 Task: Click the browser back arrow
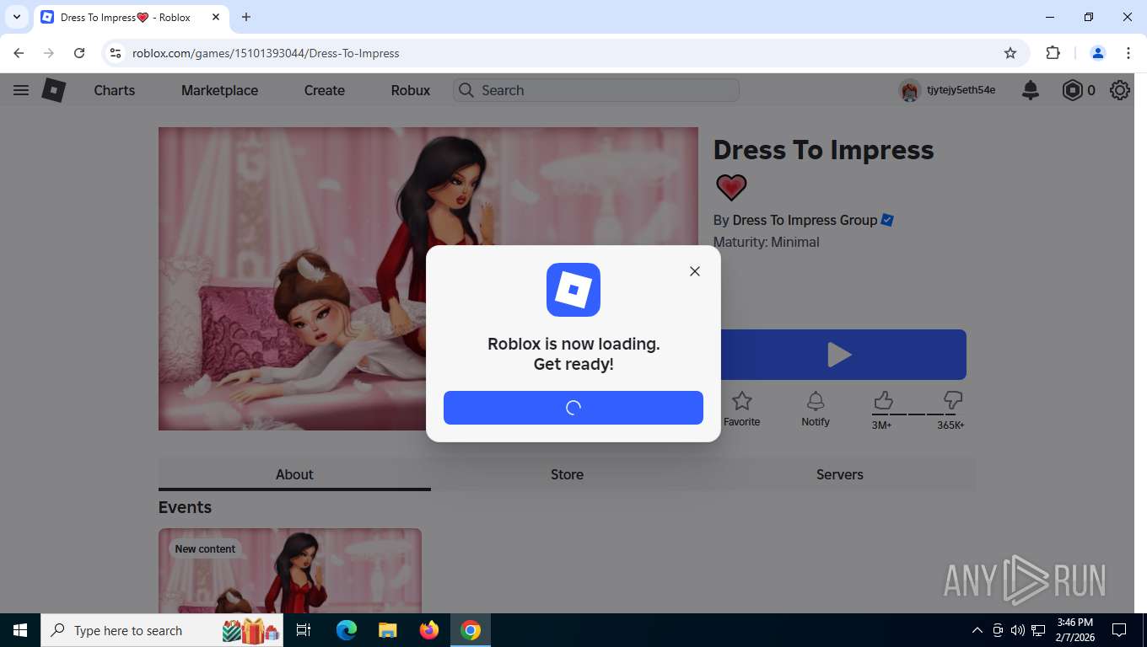(x=19, y=53)
